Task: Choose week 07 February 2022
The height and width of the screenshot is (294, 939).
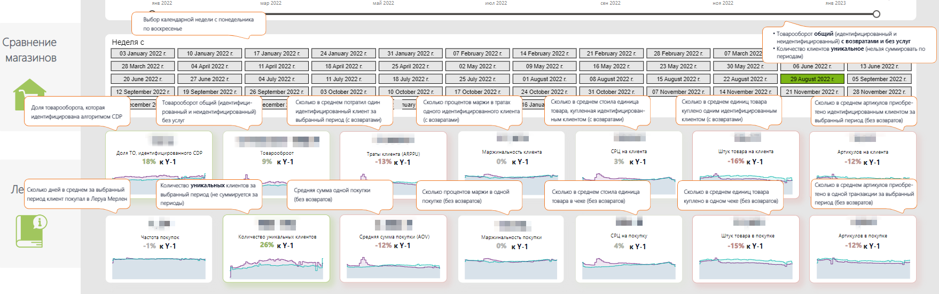Action: (478, 53)
